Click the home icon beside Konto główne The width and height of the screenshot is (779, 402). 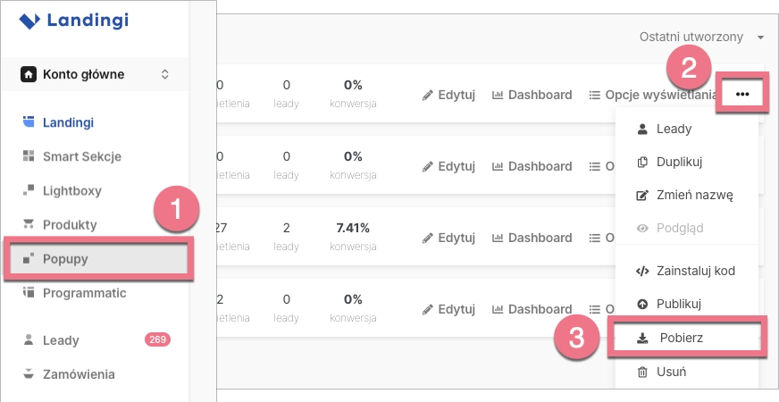pos(29,74)
